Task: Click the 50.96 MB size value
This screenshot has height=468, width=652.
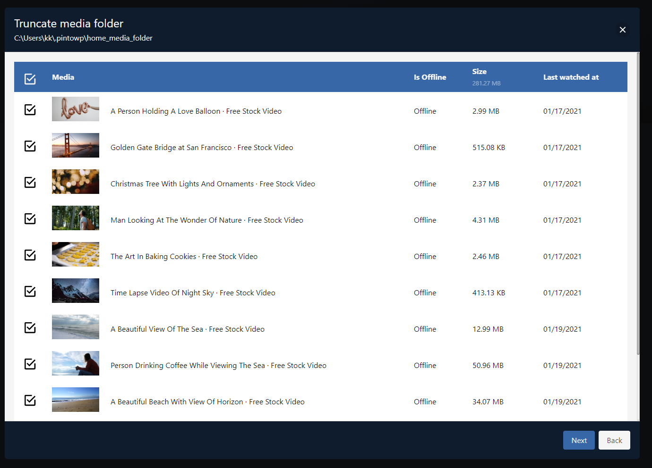Action: pyautogui.click(x=488, y=366)
